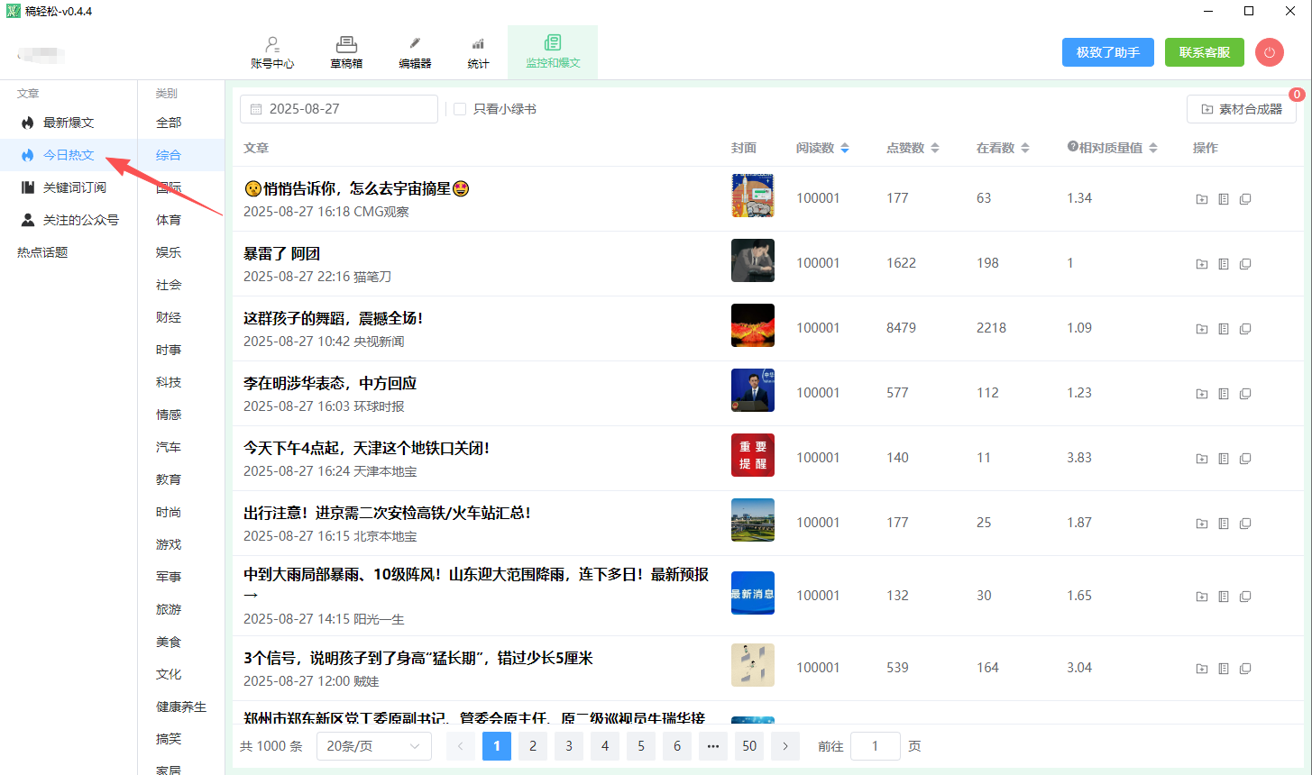The image size is (1312, 775).
Task: Select the 娱乐 entertainment category
Action: tap(169, 252)
